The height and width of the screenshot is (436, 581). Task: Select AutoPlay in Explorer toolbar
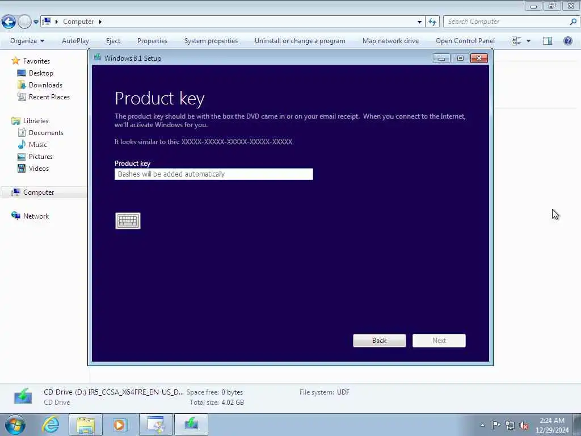pyautogui.click(x=75, y=41)
